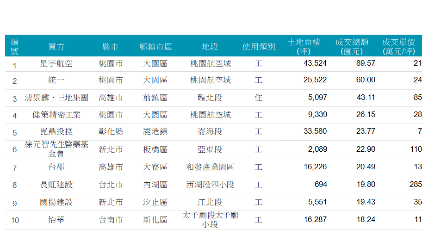Click district cell 前鎮區

pyautogui.click(x=155, y=98)
